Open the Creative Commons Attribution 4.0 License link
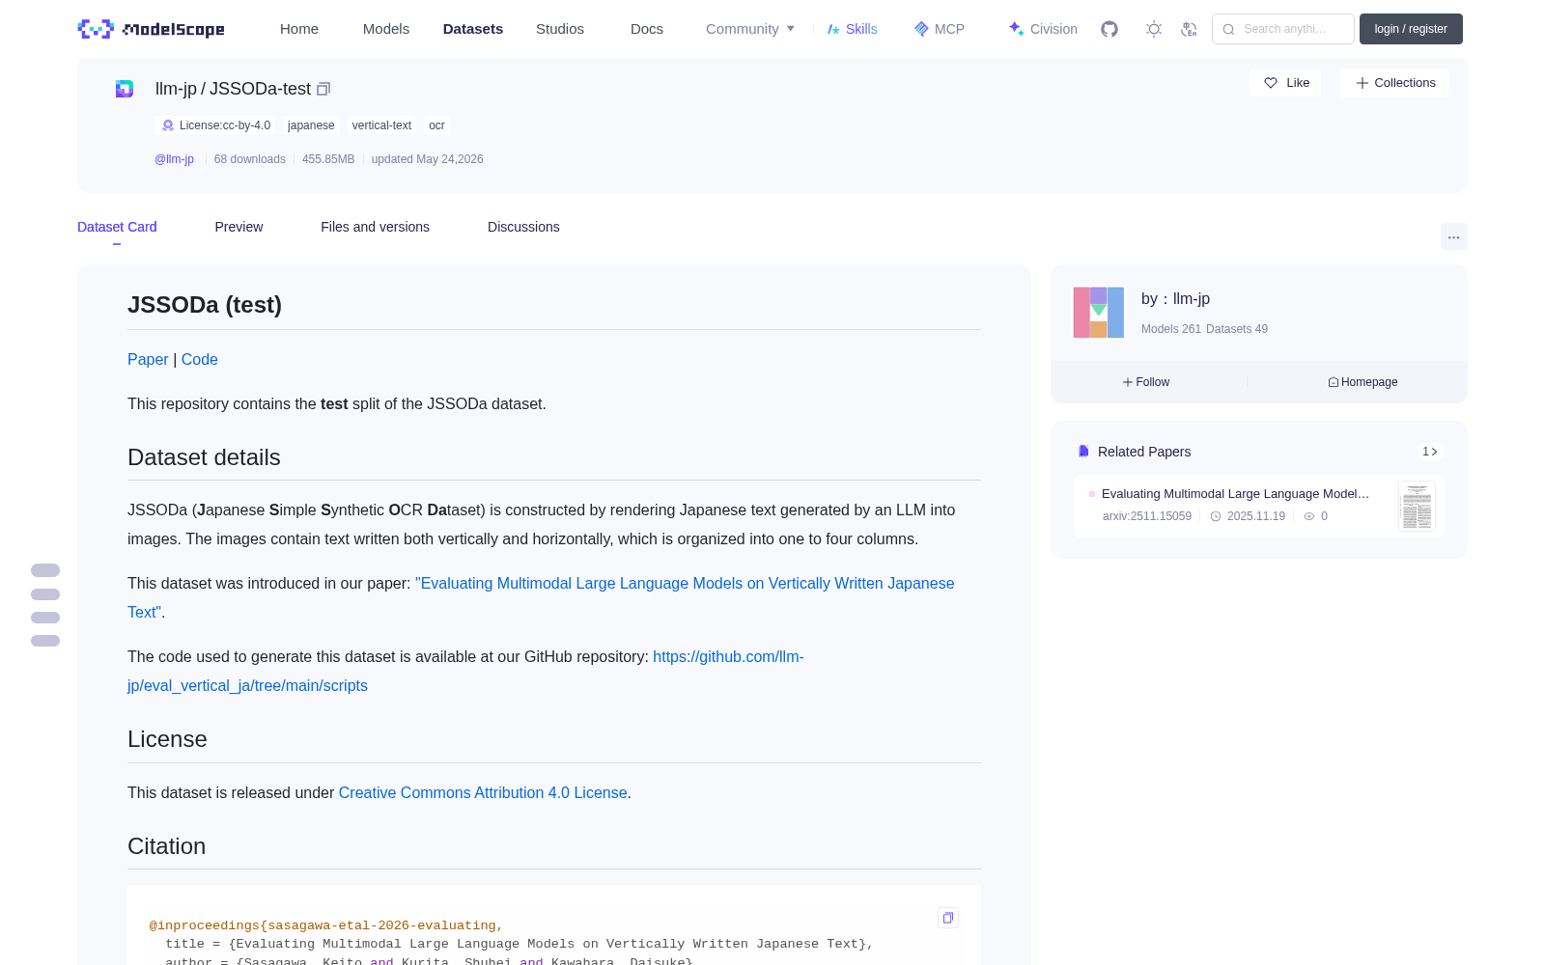The height and width of the screenshot is (965, 1545). (483, 792)
